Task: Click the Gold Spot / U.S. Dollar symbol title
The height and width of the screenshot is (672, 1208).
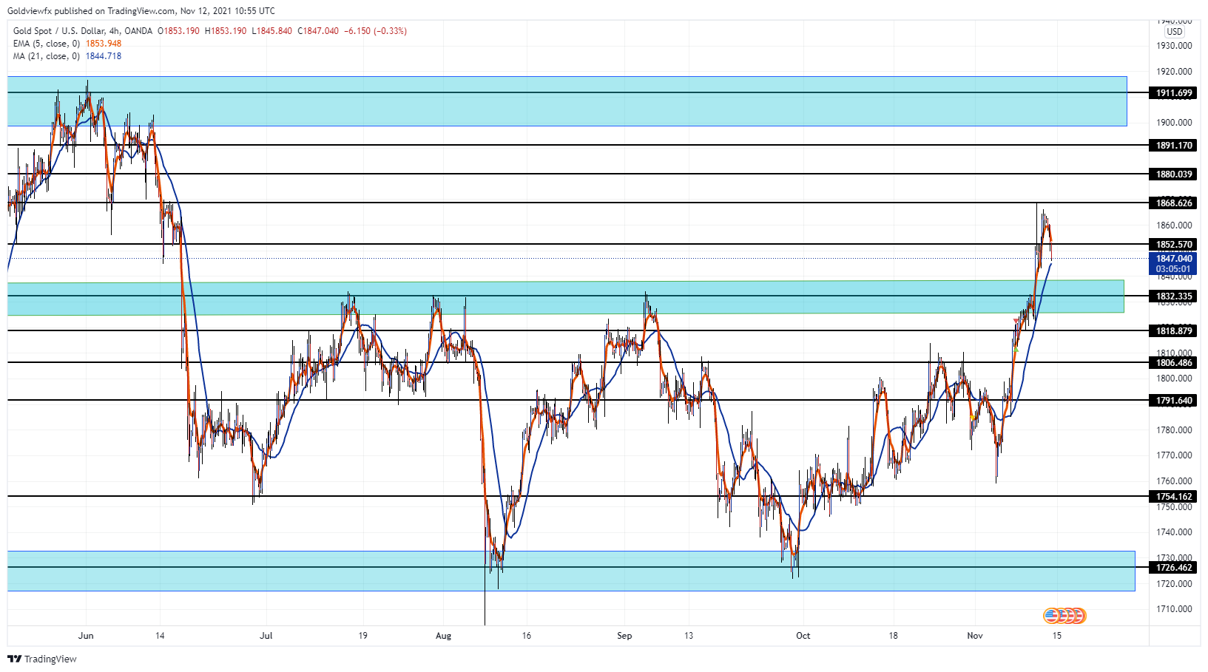Action: coord(58,31)
